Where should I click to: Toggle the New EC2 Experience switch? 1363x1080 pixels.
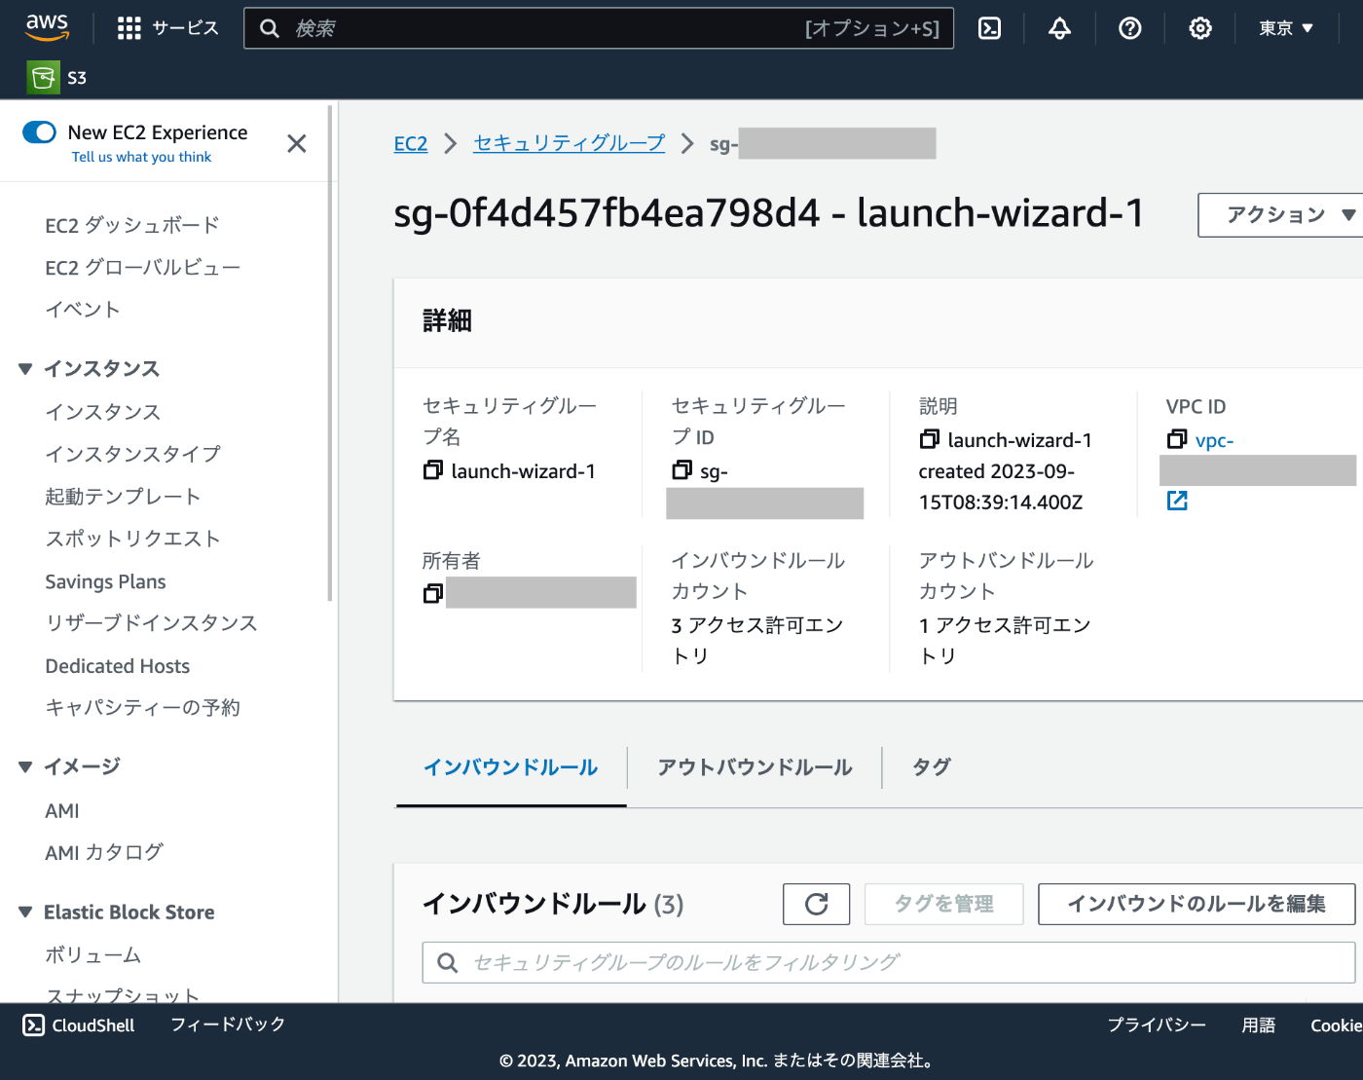39,132
